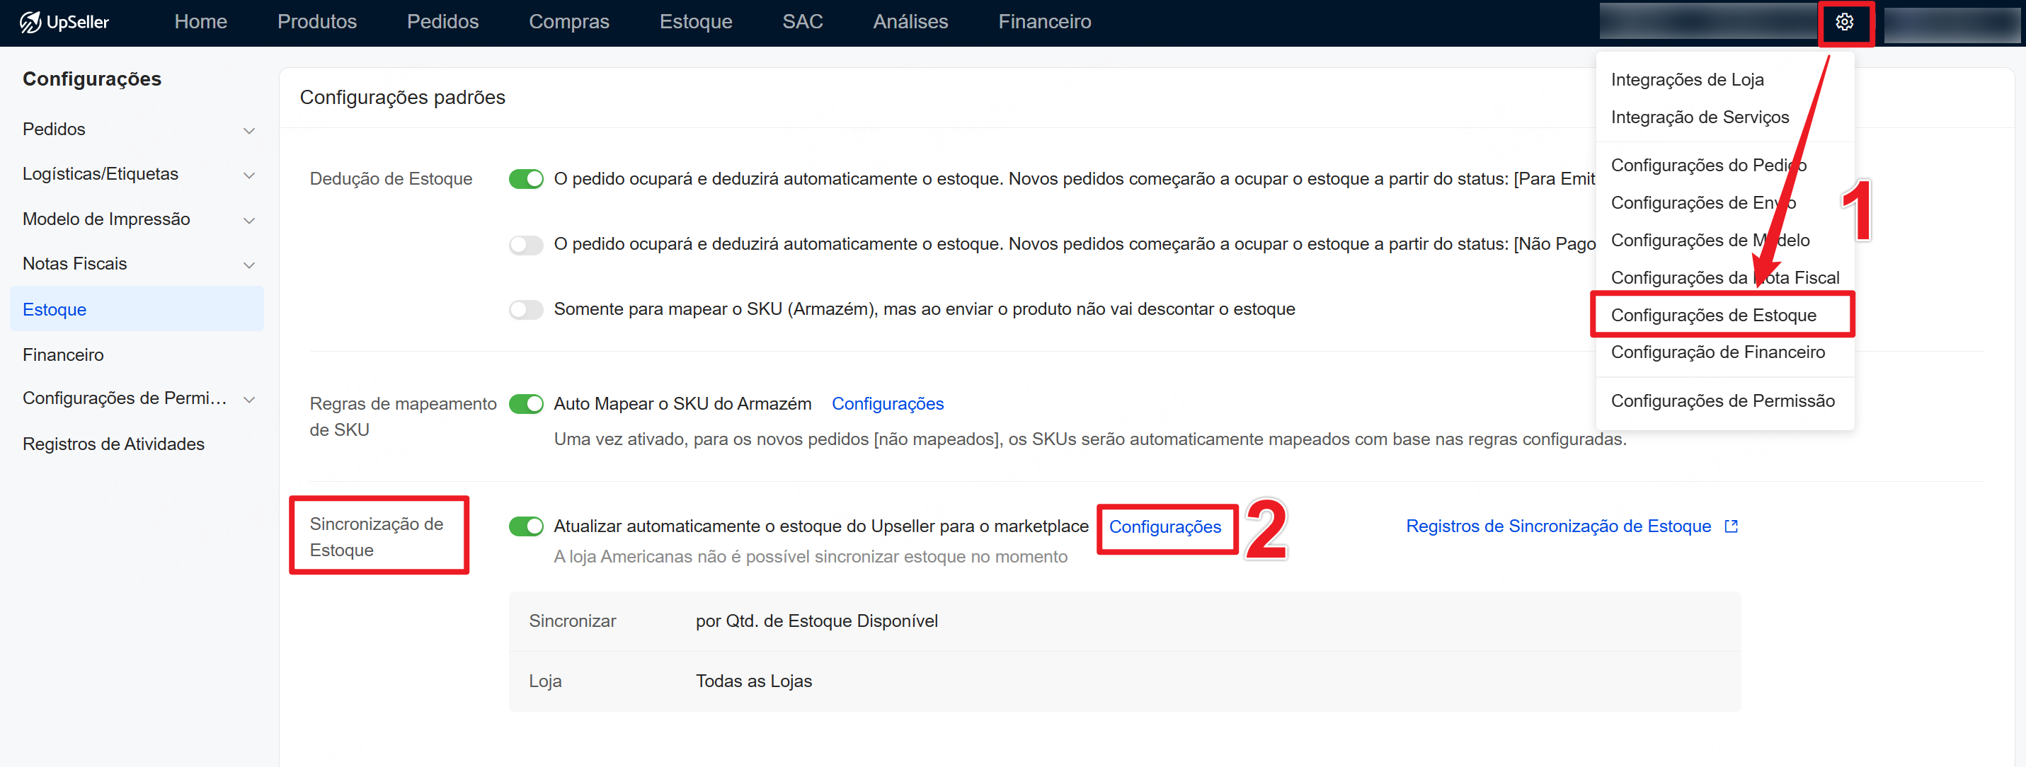Enable the Não Pago stock deduction toggle
The width and height of the screenshot is (2026, 767).
[x=525, y=244]
